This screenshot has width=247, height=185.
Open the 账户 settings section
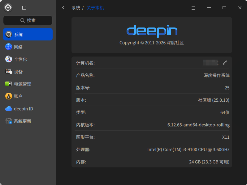coord(28,96)
